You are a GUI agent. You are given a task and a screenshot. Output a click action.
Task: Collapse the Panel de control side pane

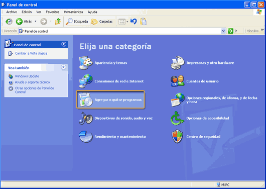click(x=64, y=44)
